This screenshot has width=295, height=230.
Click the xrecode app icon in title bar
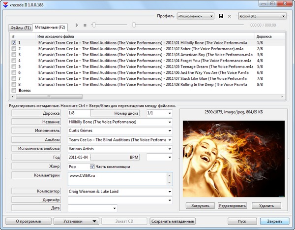coord(4,3)
